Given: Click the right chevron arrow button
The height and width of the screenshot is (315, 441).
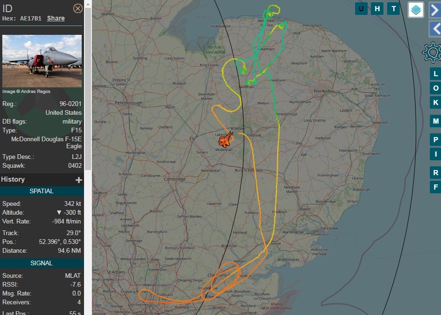Looking at the screenshot, I should point(435,9).
